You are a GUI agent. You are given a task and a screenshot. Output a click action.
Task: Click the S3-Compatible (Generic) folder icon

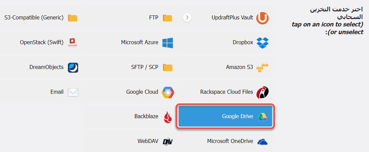click(x=73, y=18)
